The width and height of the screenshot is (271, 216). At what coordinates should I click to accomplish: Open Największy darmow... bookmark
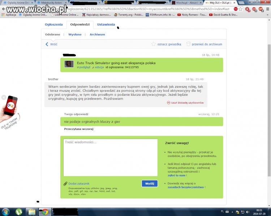pos(96,15)
